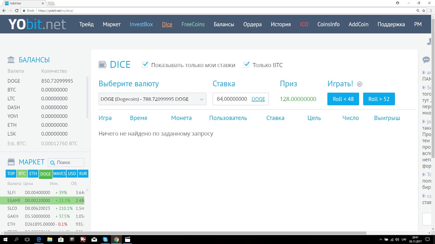Open PM messages
The width and height of the screenshot is (435, 244).
(418, 24)
